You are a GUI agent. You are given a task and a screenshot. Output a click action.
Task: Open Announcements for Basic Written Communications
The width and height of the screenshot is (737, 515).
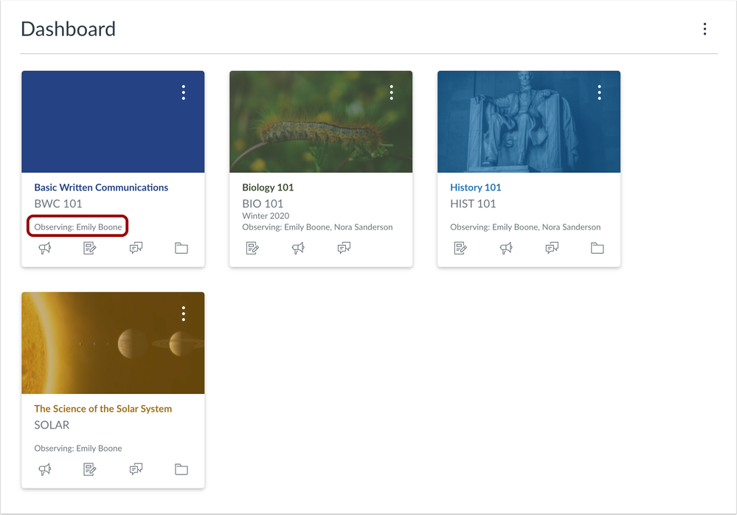pyautogui.click(x=45, y=249)
